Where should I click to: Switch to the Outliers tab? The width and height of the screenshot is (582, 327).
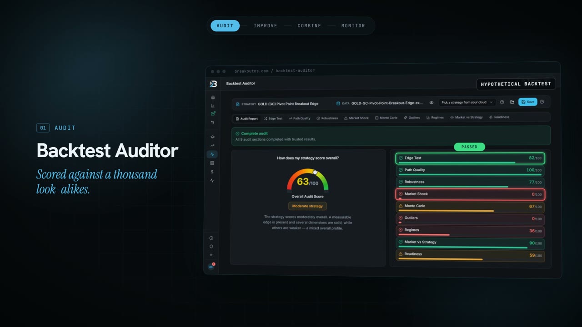tap(411, 118)
